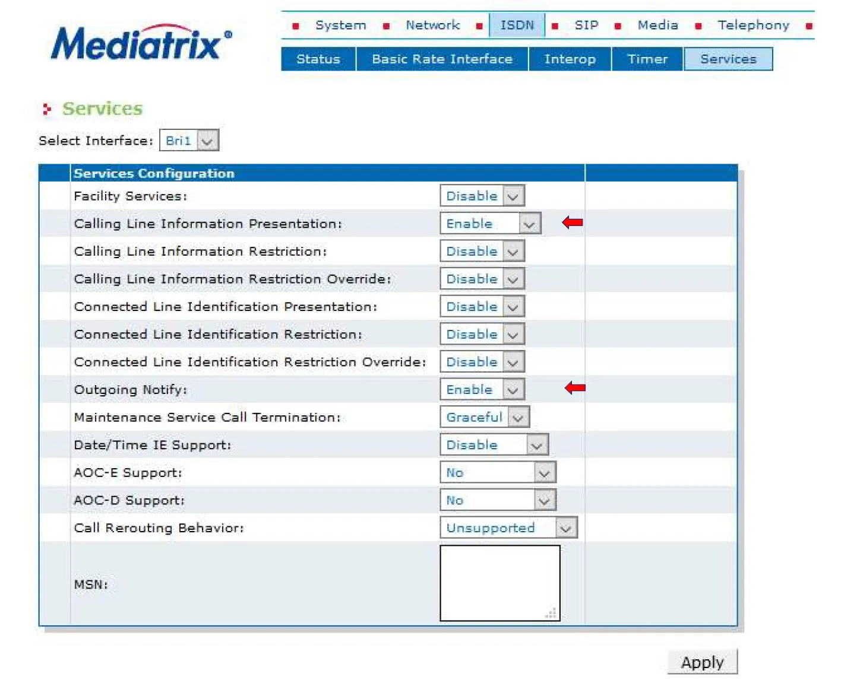This screenshot has width=841, height=693.
Task: Go to the SIP menu
Action: pos(586,26)
